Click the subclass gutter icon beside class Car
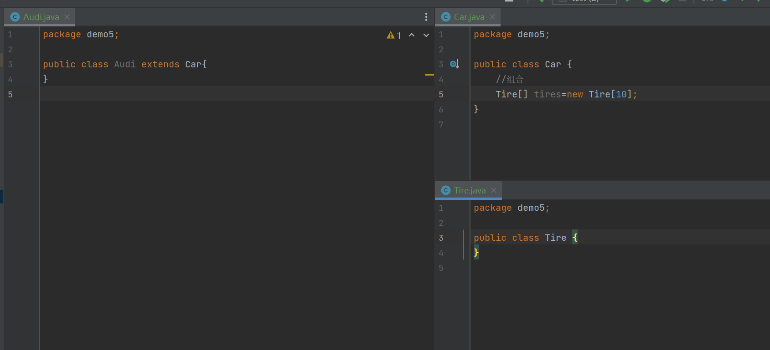This screenshot has width=770, height=350. 455,64
